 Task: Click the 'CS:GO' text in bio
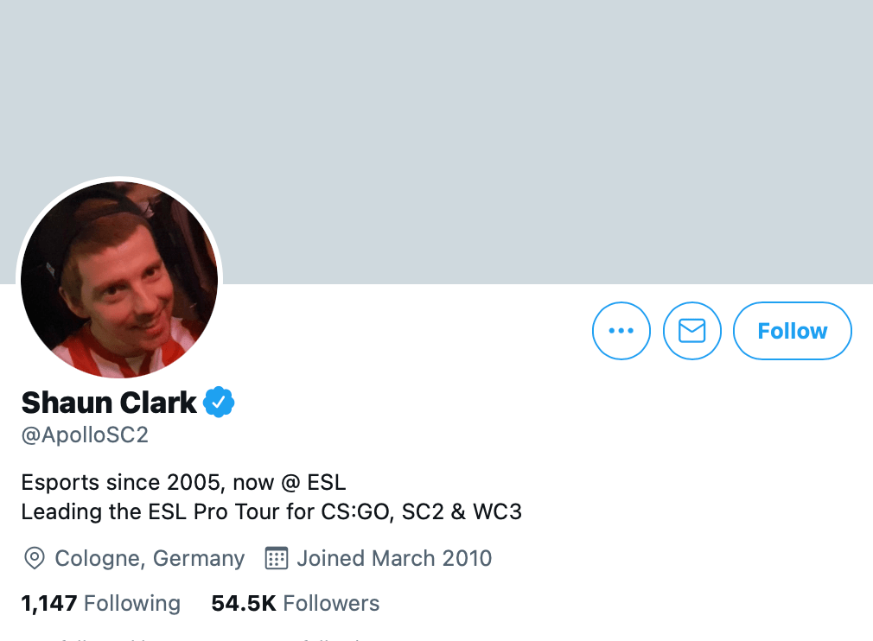[358, 511]
